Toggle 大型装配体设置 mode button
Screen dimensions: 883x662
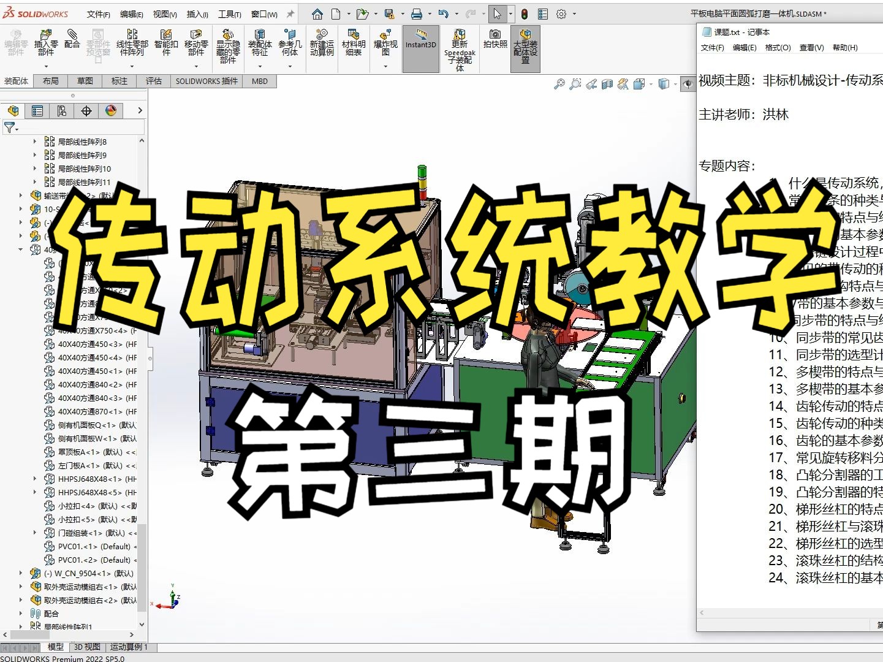pyautogui.click(x=525, y=49)
